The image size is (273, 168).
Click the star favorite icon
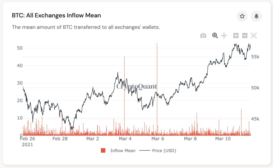point(242,16)
